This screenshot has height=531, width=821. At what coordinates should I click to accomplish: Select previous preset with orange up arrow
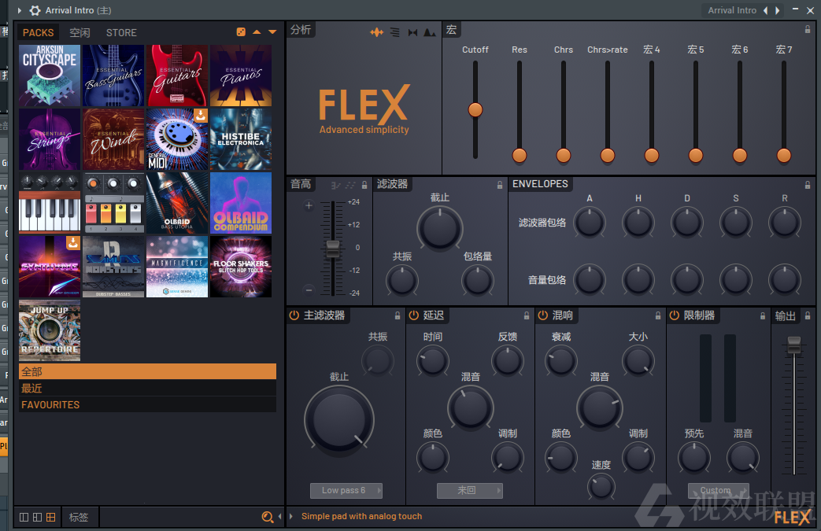tap(257, 32)
